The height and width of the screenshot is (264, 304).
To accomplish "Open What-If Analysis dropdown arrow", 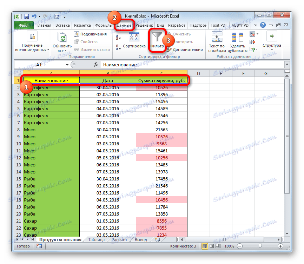I will pos(257,49).
